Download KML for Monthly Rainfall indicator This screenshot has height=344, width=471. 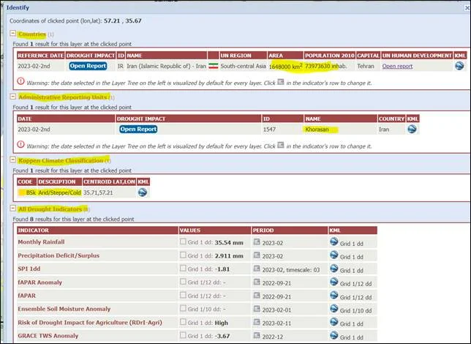click(x=334, y=242)
